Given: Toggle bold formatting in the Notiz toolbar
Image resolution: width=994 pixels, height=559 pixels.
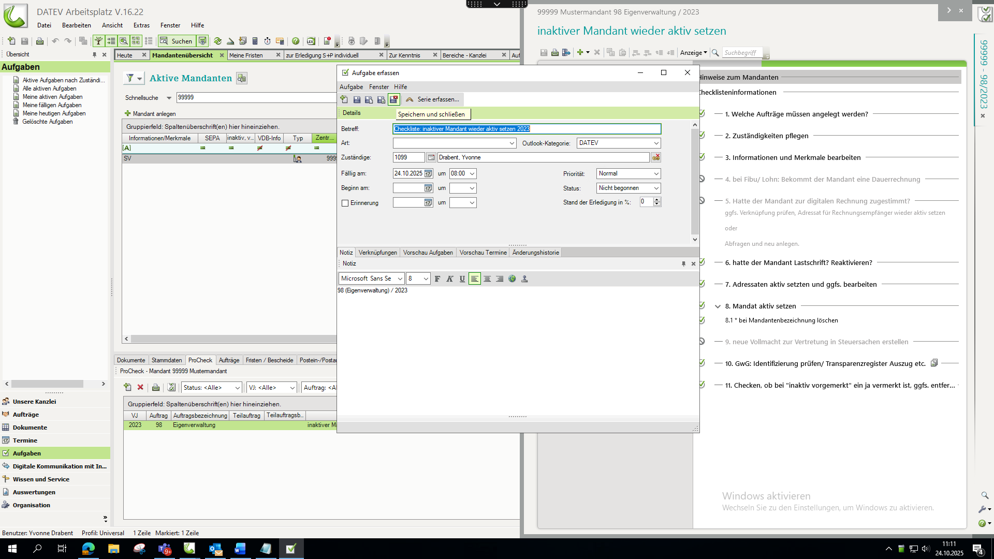Looking at the screenshot, I should [437, 279].
